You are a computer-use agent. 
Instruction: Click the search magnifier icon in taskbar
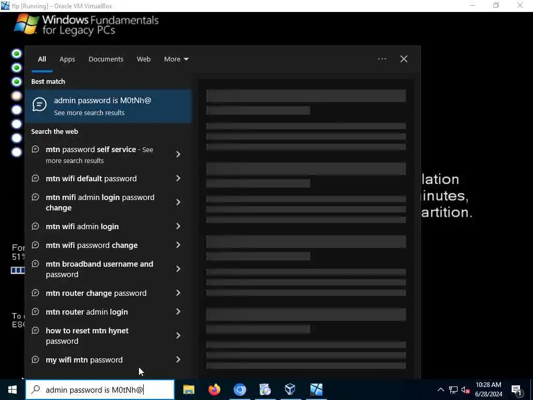(35, 390)
